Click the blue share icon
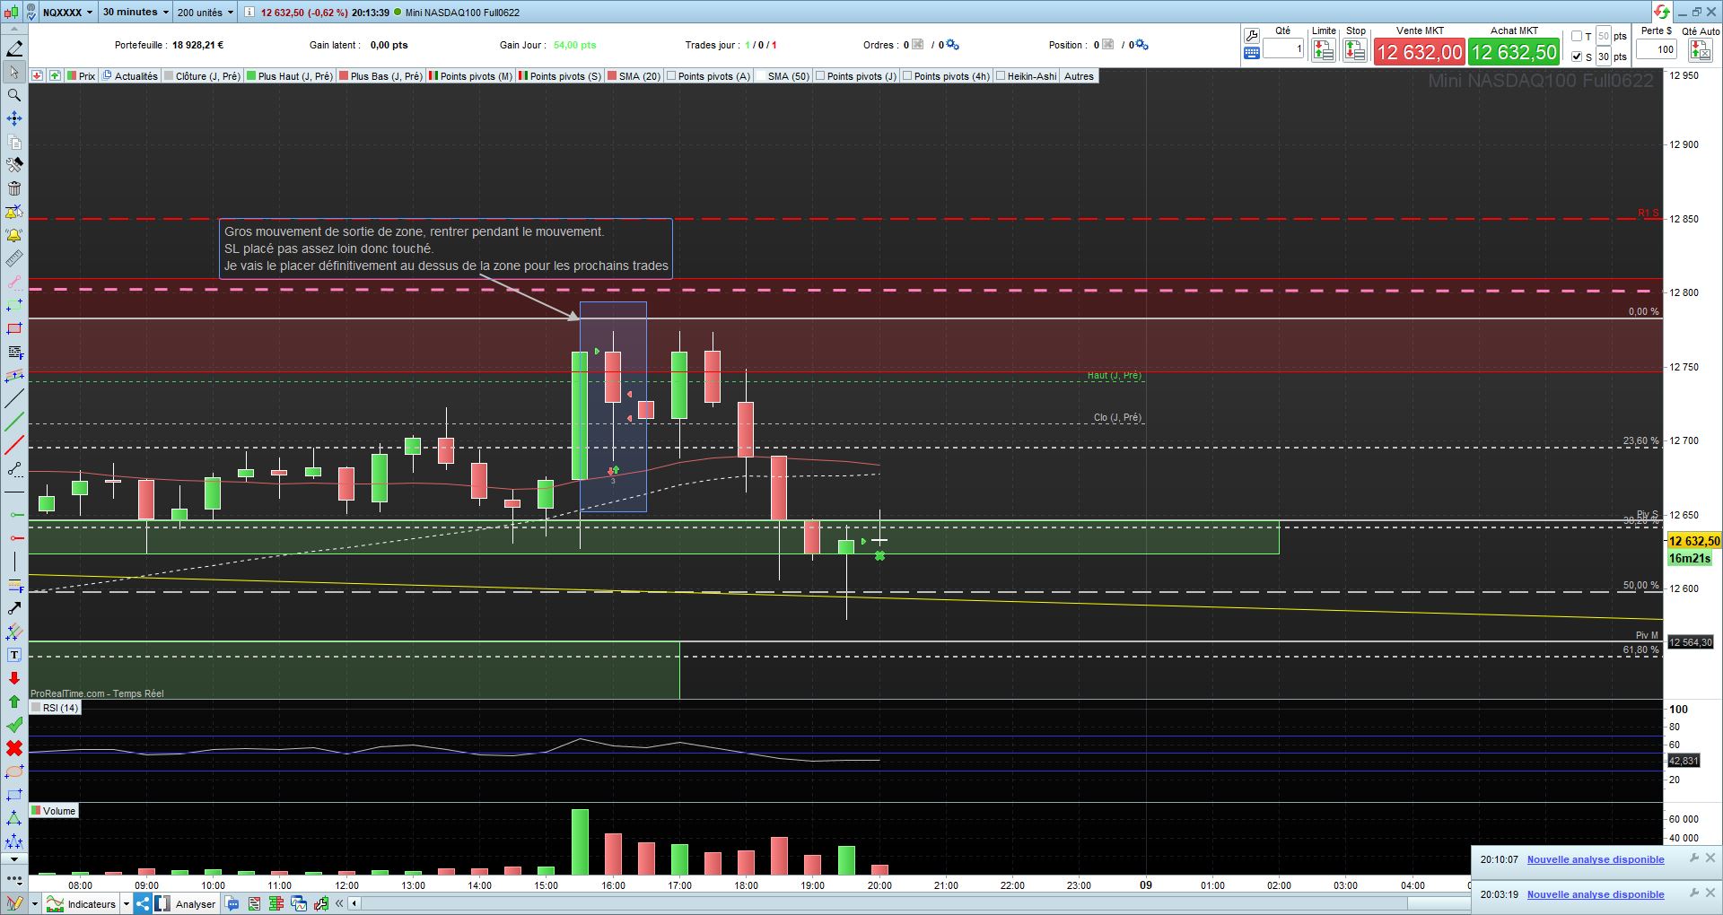The image size is (1723, 915). pos(143,903)
